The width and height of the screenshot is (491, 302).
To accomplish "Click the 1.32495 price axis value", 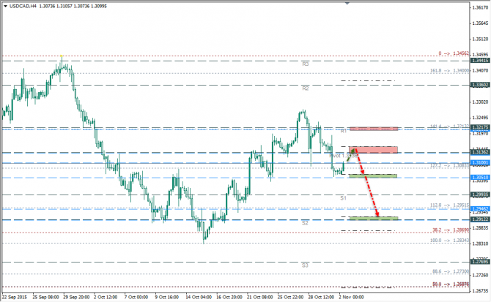I will click(x=480, y=118).
